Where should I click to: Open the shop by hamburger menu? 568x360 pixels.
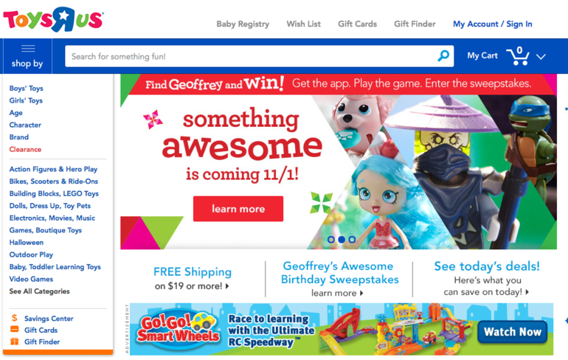tap(27, 56)
